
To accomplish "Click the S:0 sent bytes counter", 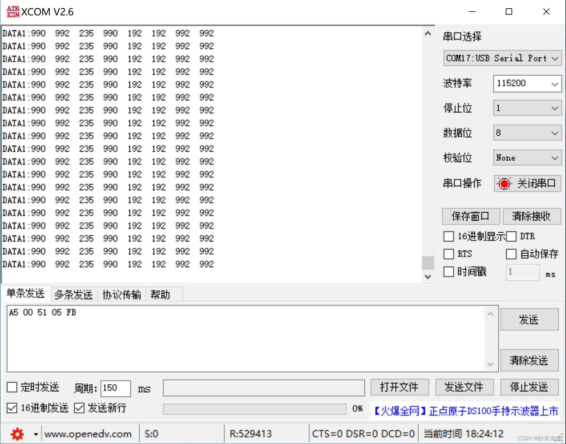I will [x=152, y=434].
